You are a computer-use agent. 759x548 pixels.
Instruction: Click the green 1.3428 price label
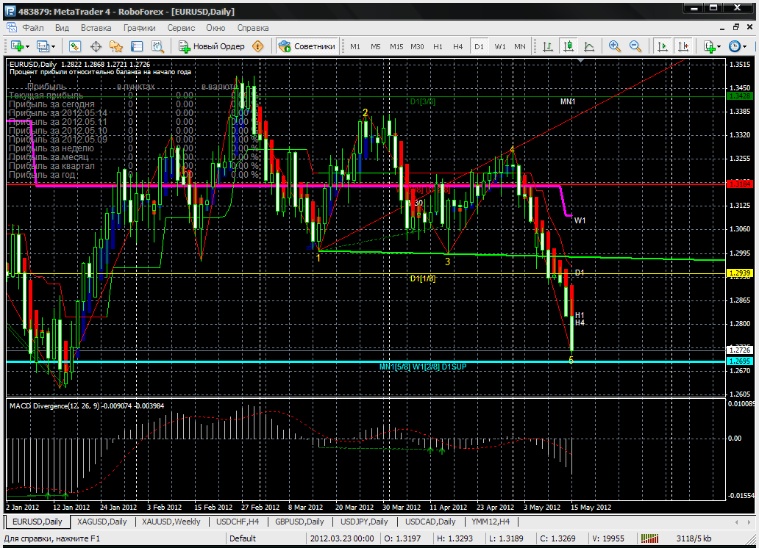pos(740,96)
